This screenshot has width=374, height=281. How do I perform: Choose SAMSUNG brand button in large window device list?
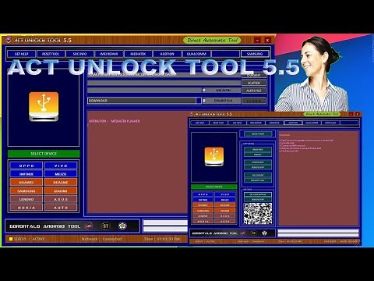pos(26,190)
